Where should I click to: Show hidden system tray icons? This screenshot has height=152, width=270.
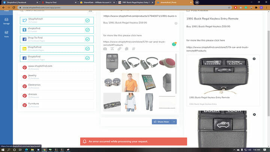coord(234,150)
